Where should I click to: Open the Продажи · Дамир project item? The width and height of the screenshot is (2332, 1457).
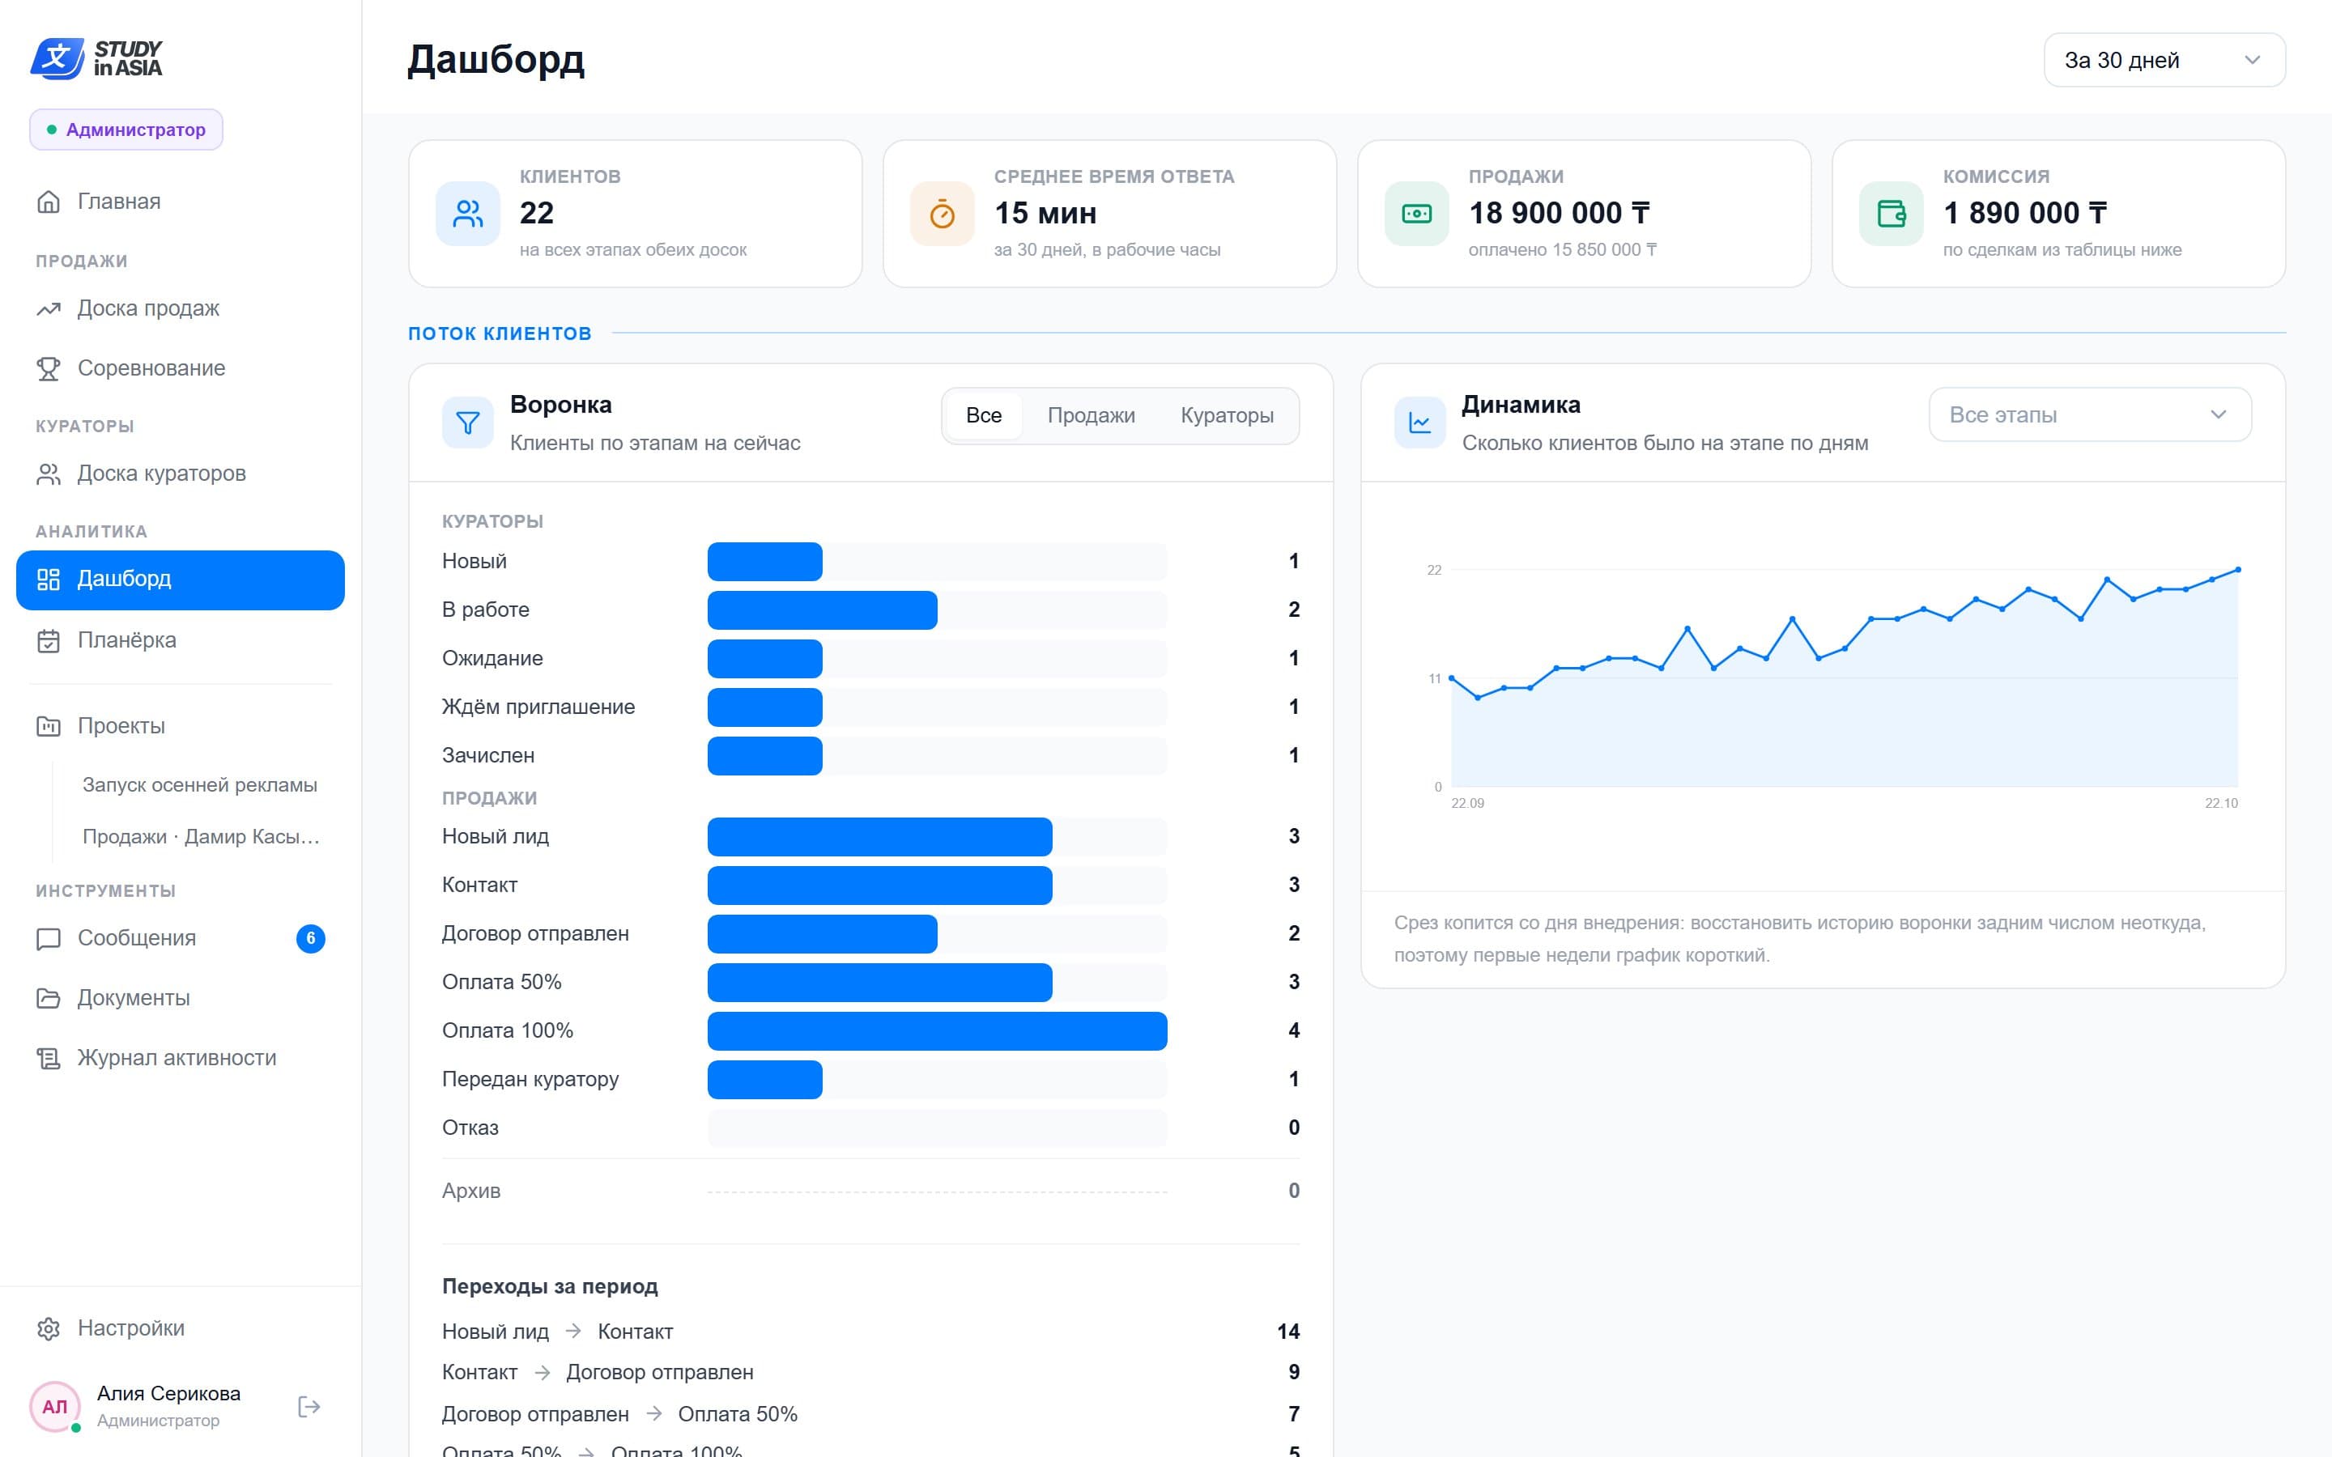(x=199, y=836)
